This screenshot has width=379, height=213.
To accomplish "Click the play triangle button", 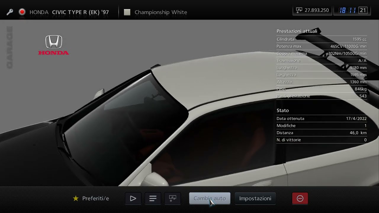I will 133,199.
